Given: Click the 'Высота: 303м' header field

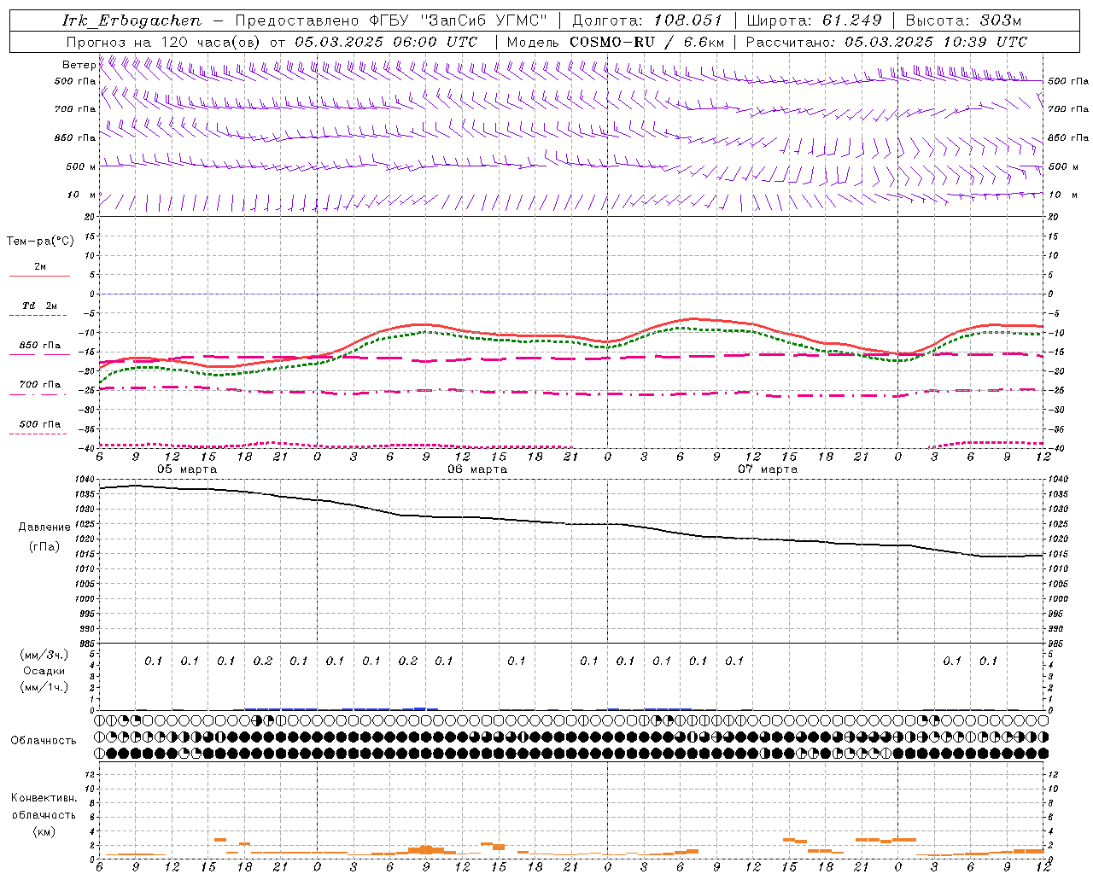Looking at the screenshot, I should [963, 20].
